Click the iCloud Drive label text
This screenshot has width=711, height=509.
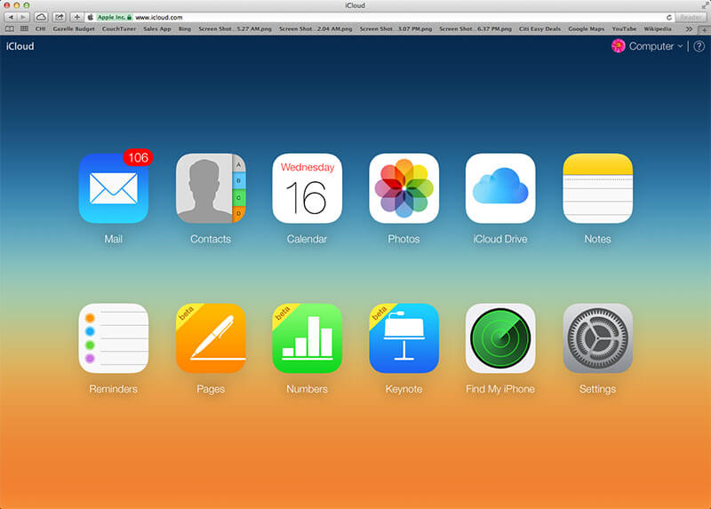[x=500, y=239]
